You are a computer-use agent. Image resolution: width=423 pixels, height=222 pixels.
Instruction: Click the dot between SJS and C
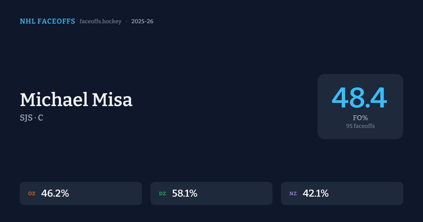[35, 118]
